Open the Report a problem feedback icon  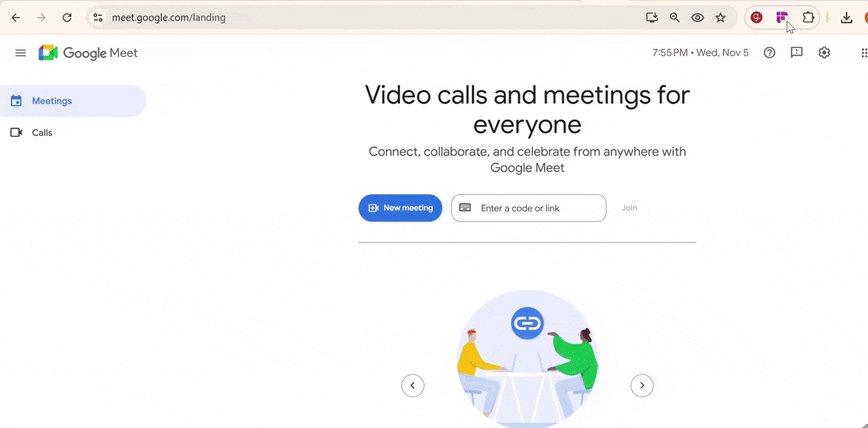click(797, 53)
